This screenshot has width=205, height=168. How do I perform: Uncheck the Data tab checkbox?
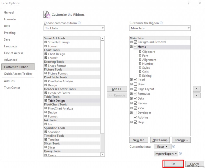(x=135, y=98)
